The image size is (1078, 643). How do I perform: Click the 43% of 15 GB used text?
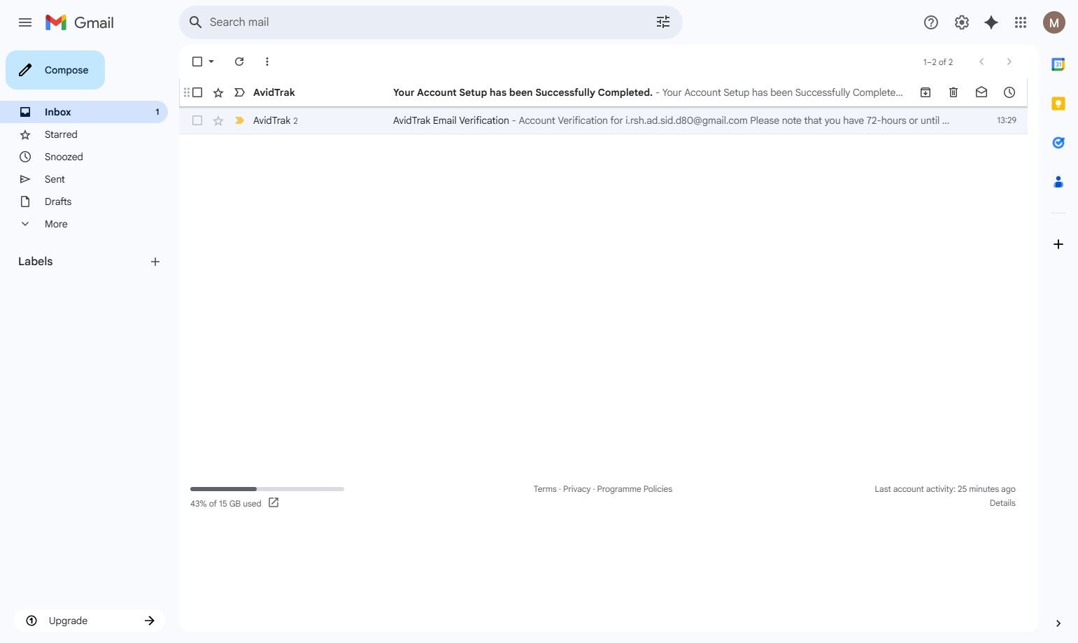(x=226, y=504)
